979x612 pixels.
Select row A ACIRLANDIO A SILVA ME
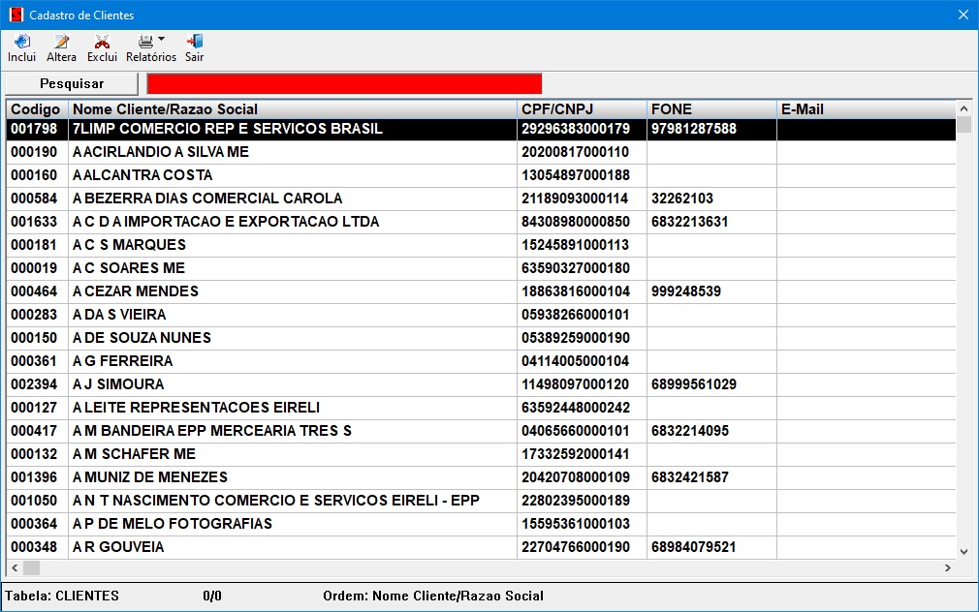pyautogui.click(x=481, y=152)
